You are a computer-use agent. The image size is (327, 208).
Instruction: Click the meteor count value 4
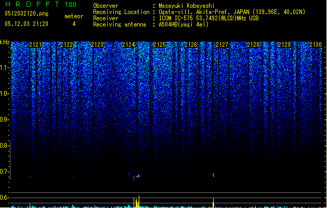(74, 24)
